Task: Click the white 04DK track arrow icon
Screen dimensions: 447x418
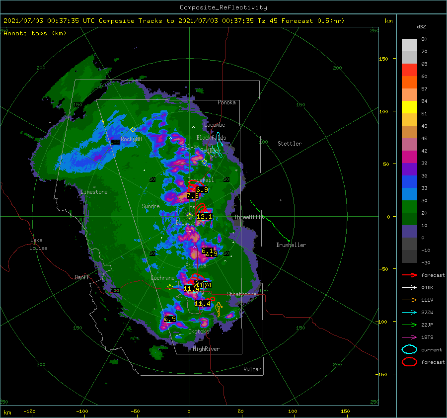Action: (x=409, y=288)
